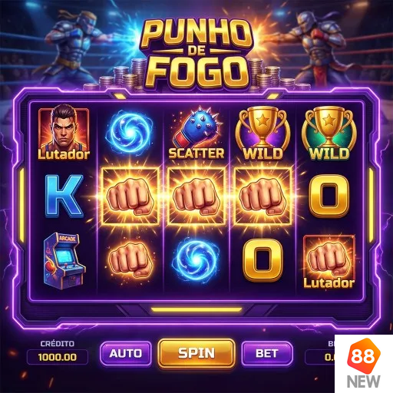393x393 pixels.
Task: Select the blue letter K symbol
Action: (x=64, y=196)
